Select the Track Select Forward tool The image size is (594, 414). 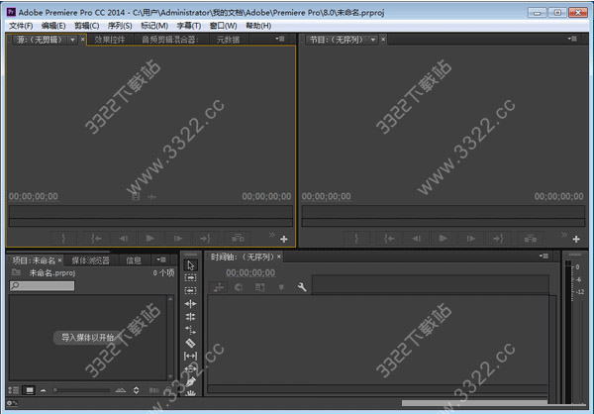(x=190, y=278)
